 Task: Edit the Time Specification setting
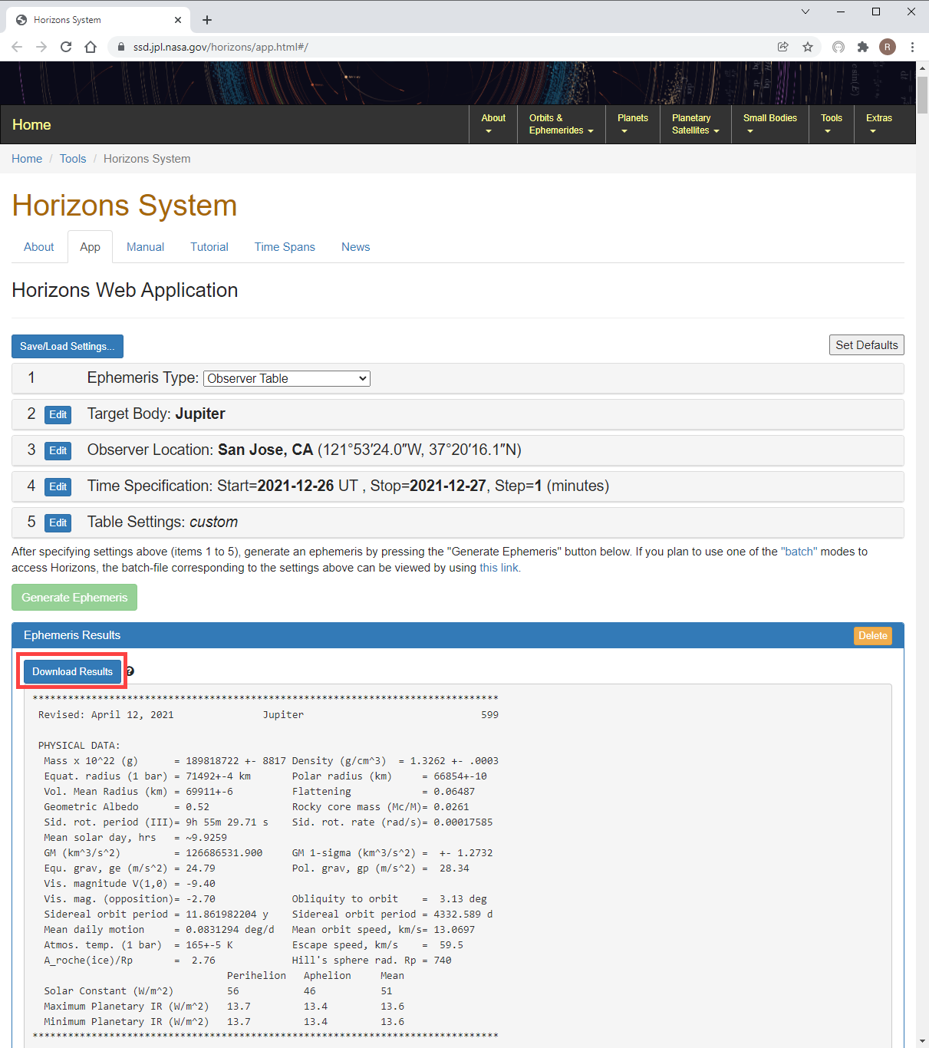(x=58, y=486)
